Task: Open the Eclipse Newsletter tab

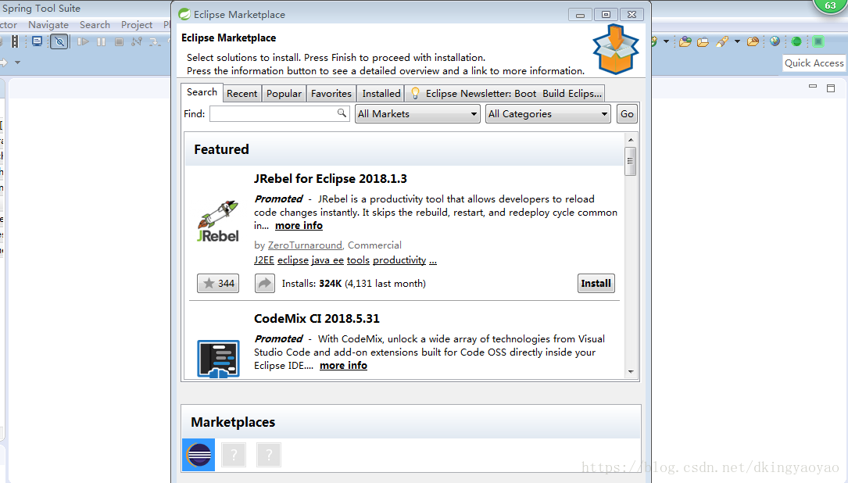Action: point(506,94)
